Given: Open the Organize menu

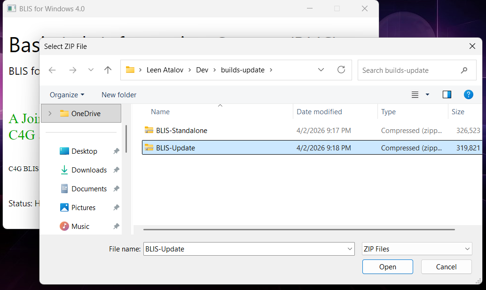Looking at the screenshot, I should click(x=66, y=94).
